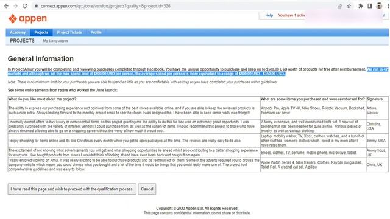Click the Help link
The height and width of the screenshot is (219, 390).
269,15
